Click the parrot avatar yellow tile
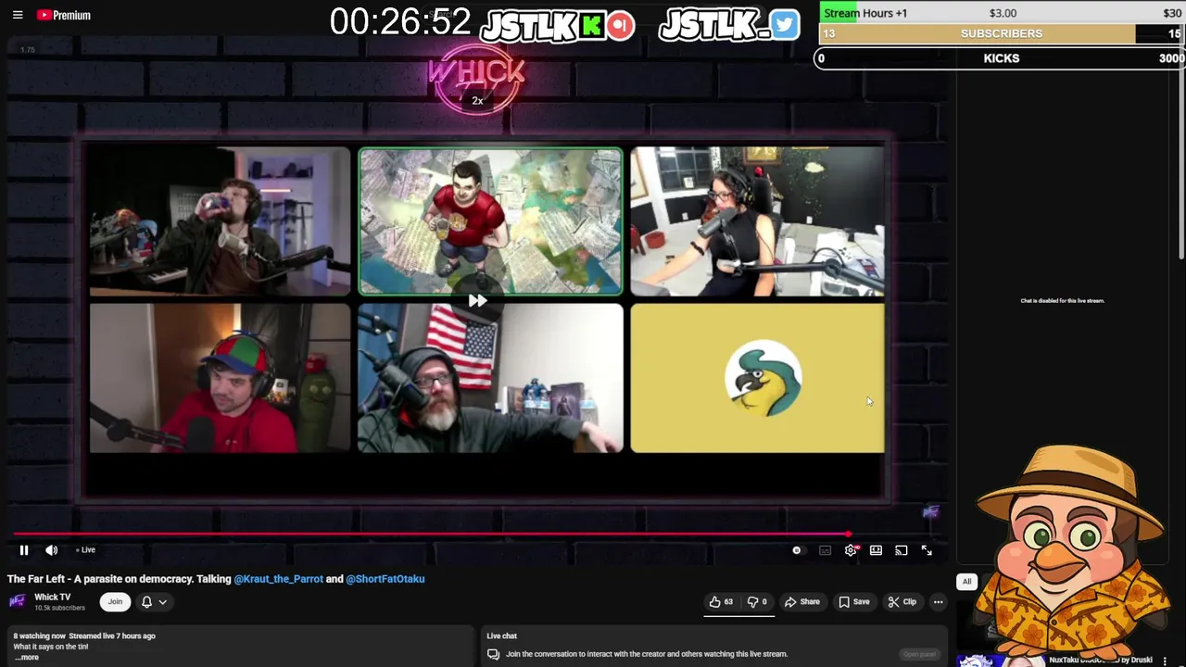The image size is (1186, 667). click(757, 379)
